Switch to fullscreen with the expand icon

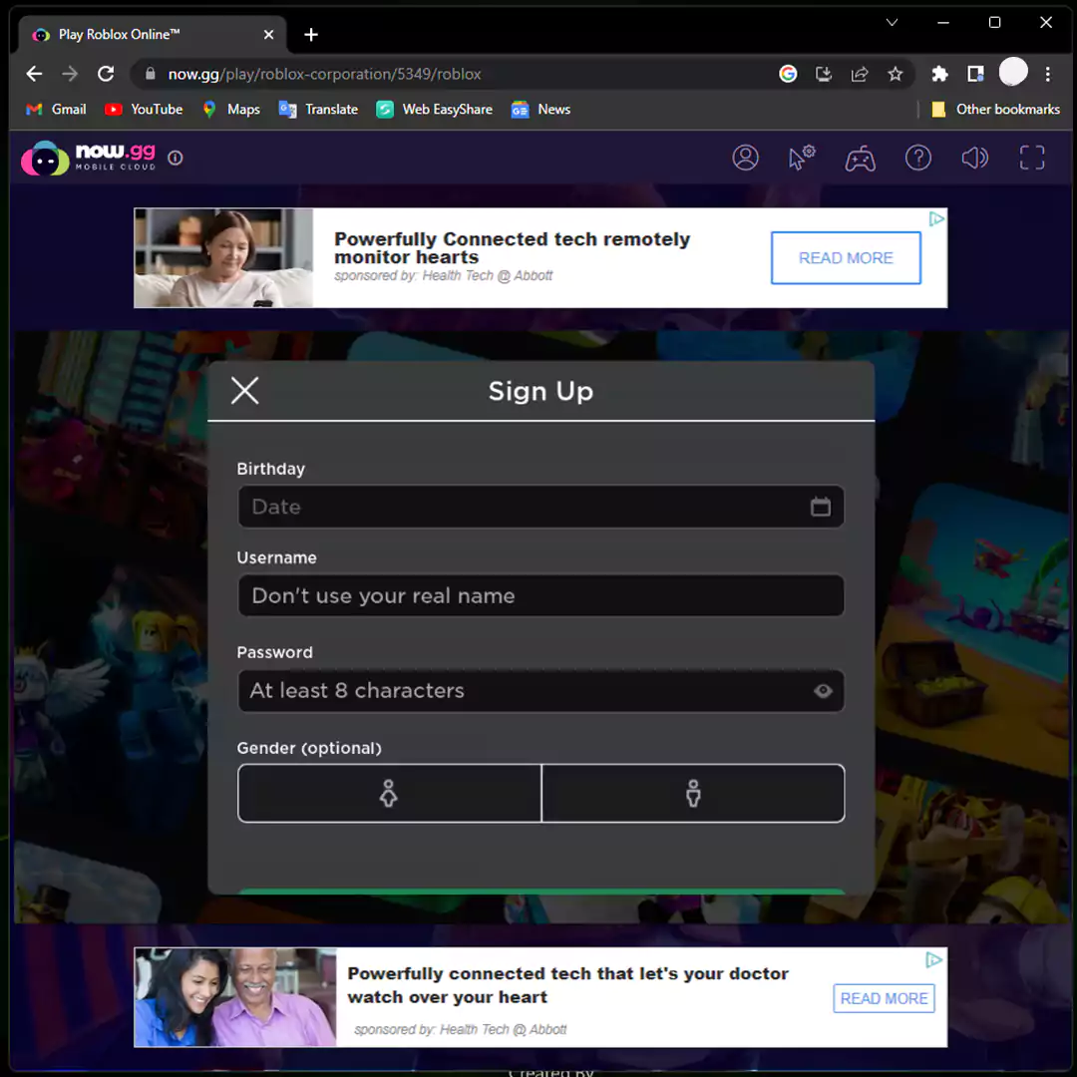(1032, 158)
